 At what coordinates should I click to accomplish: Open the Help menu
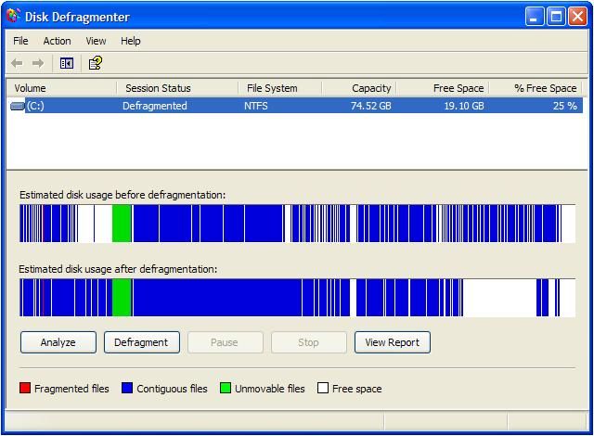pyautogui.click(x=130, y=41)
